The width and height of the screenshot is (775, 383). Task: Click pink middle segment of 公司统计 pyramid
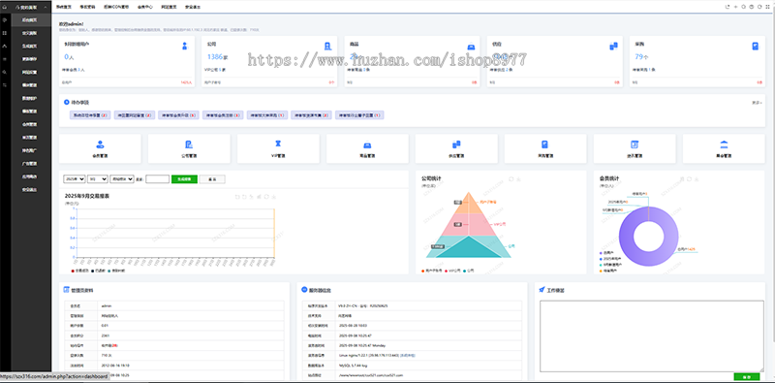point(468,224)
